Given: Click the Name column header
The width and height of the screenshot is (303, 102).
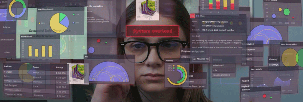Looking at the screenshot, I should click(x=36, y=67).
